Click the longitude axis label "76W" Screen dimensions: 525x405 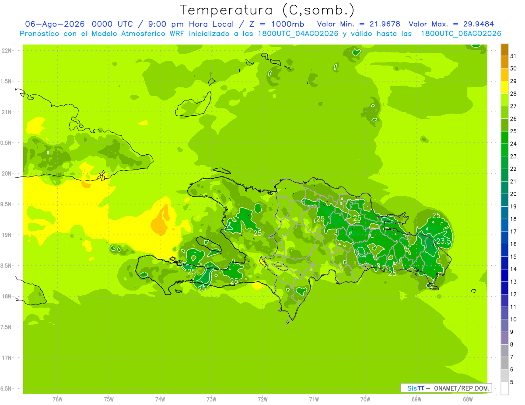click(x=57, y=399)
